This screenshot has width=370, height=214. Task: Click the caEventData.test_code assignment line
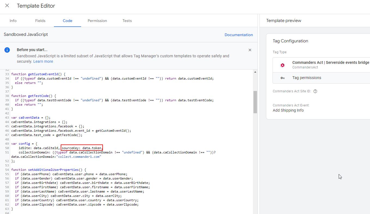[47, 135]
